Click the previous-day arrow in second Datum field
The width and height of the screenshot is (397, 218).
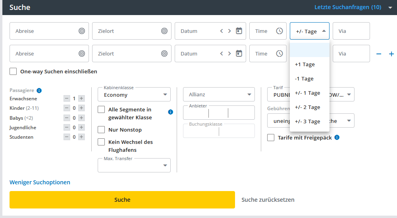point(222,54)
